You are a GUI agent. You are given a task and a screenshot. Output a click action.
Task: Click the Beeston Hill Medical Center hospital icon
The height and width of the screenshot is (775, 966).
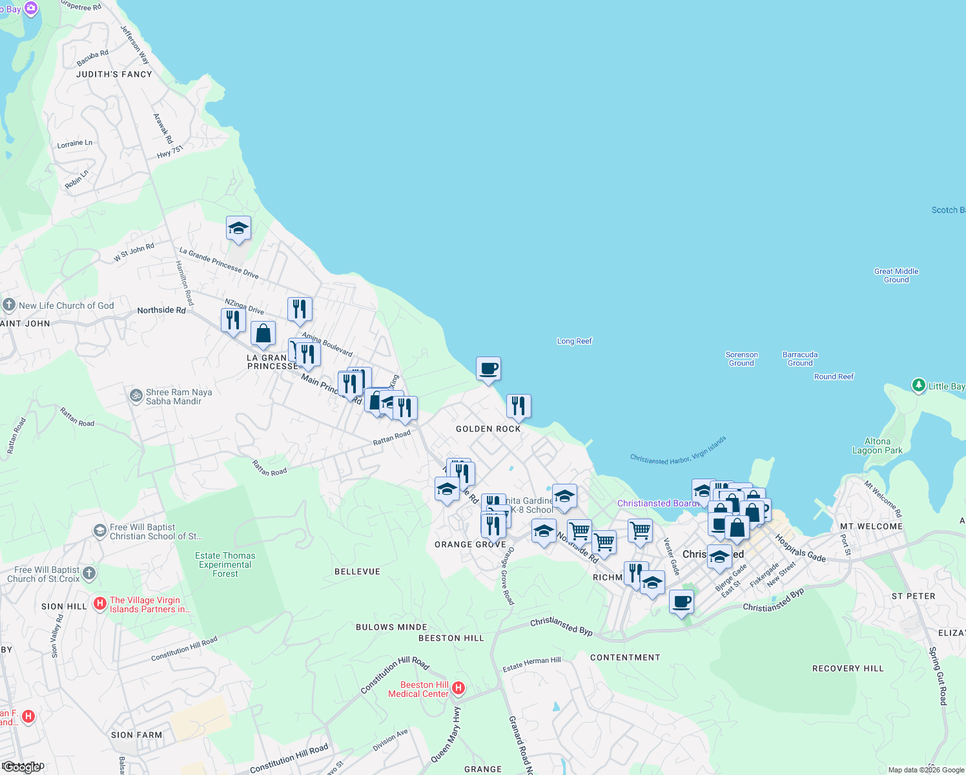(458, 688)
